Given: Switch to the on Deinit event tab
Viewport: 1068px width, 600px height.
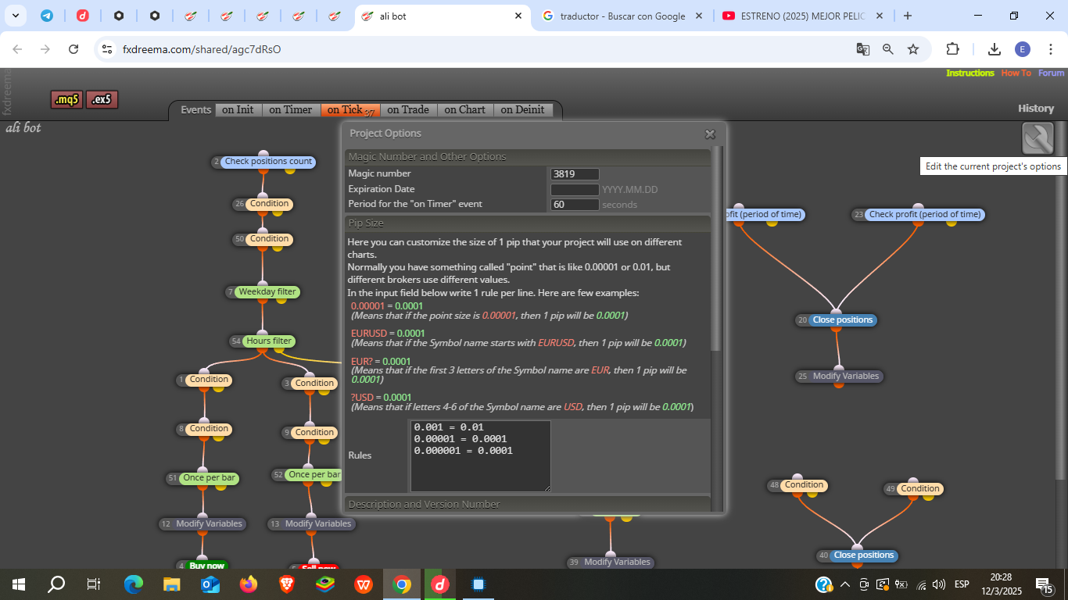Looking at the screenshot, I should tap(523, 110).
